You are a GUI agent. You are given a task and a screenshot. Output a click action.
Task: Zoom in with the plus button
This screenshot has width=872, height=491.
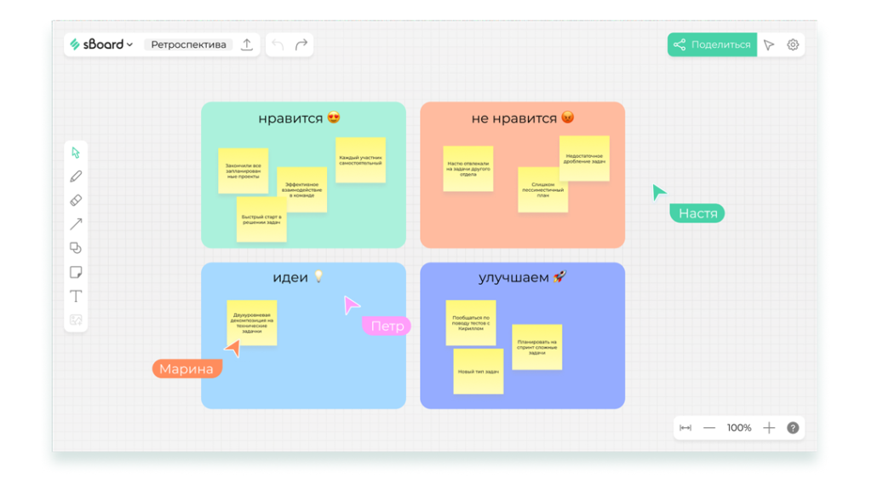coord(769,428)
